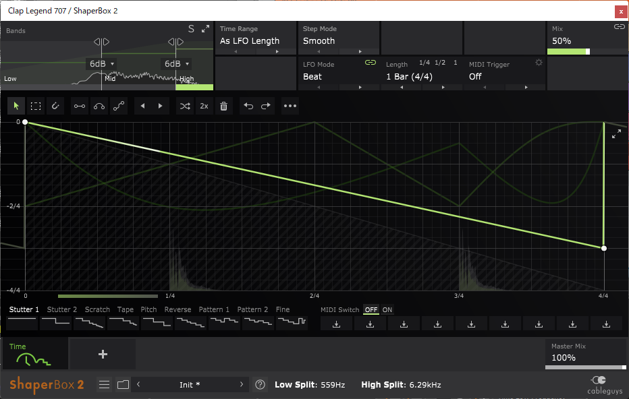Step MIDI Trigger to next option
Screen dimensions: 629x399
coord(526,88)
